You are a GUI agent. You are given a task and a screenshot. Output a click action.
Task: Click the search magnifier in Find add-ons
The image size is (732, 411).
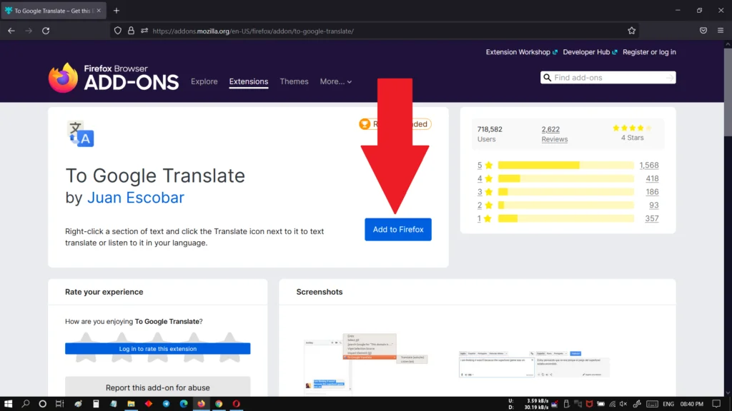tap(547, 78)
